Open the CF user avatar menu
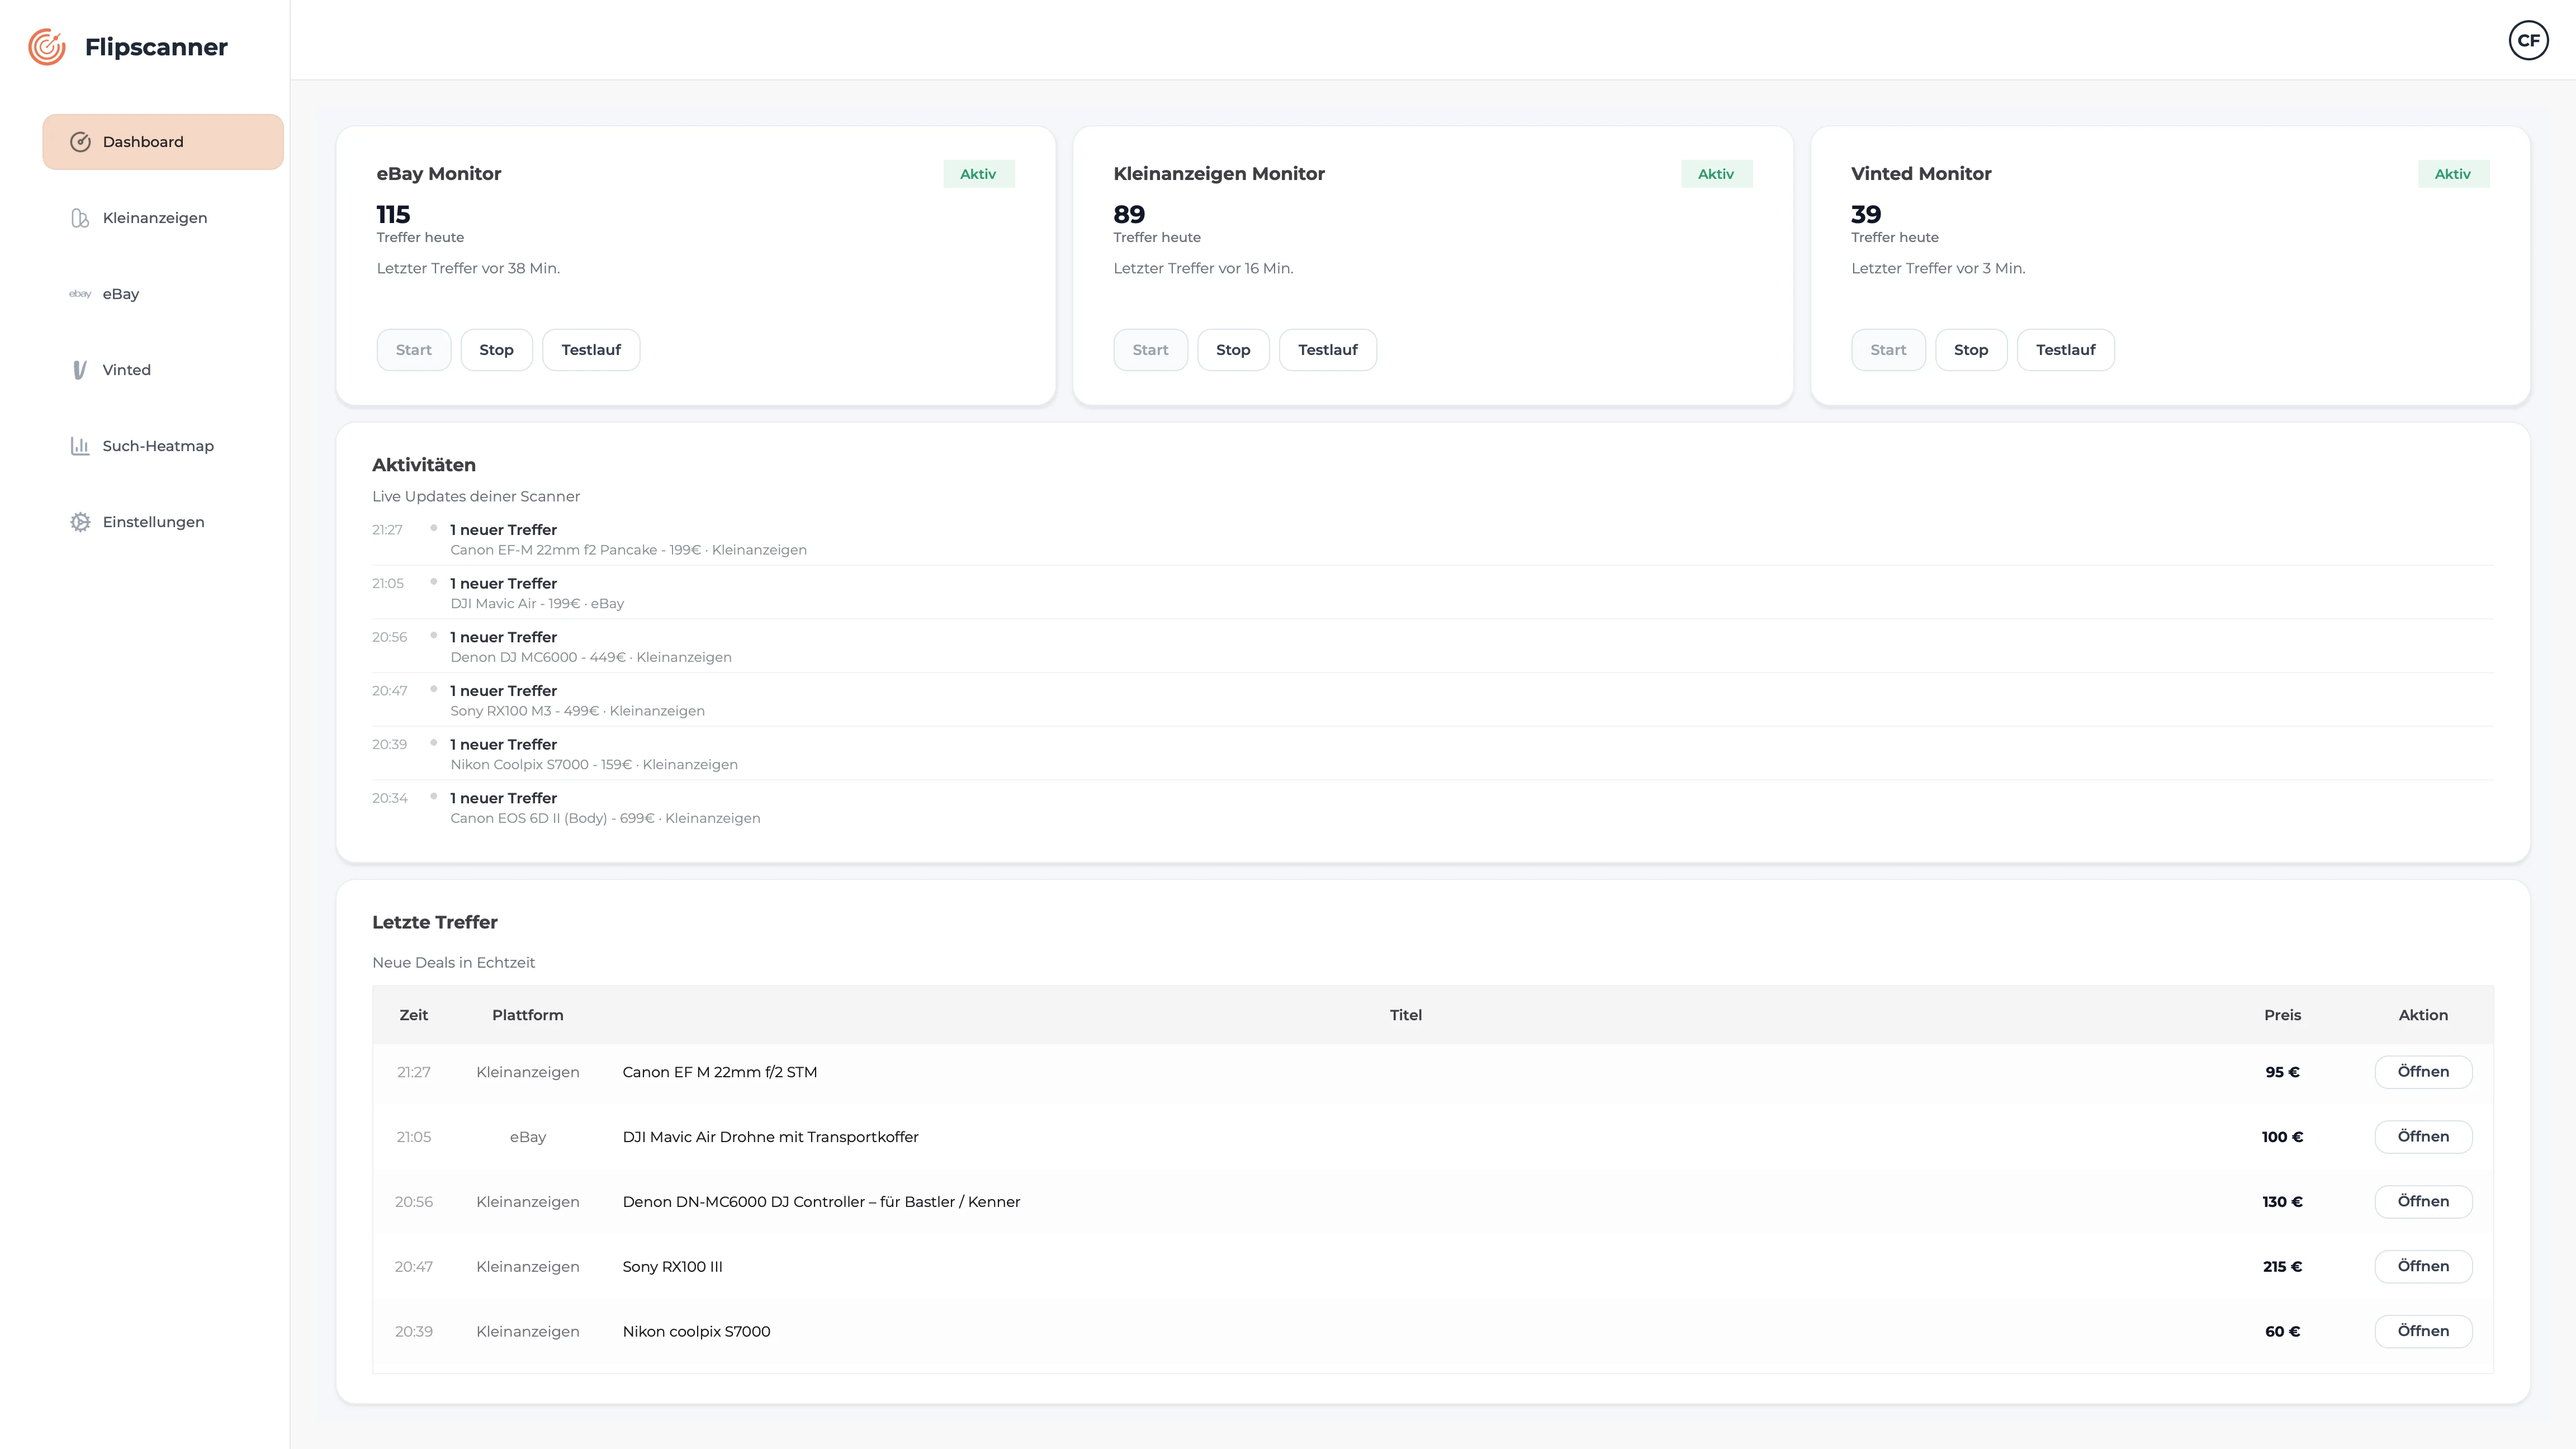Screen dimensions: 2576x1449 pos(2528,40)
